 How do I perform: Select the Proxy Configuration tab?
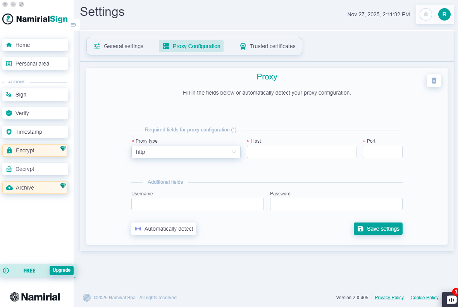tap(191, 46)
